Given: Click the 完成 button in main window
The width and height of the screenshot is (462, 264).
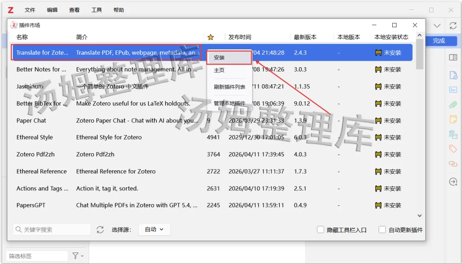Looking at the screenshot, I should pyautogui.click(x=439, y=41).
